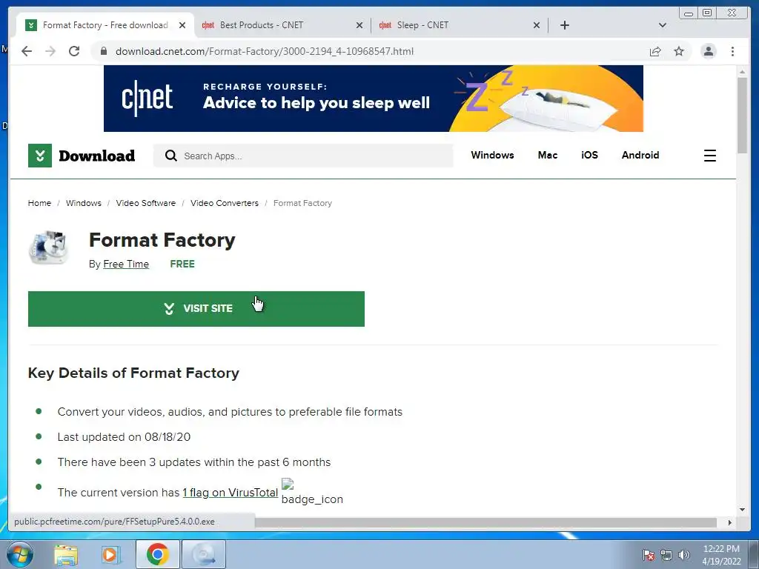Image resolution: width=759 pixels, height=569 pixels.
Task: Open the share page icon
Action: coord(655,51)
